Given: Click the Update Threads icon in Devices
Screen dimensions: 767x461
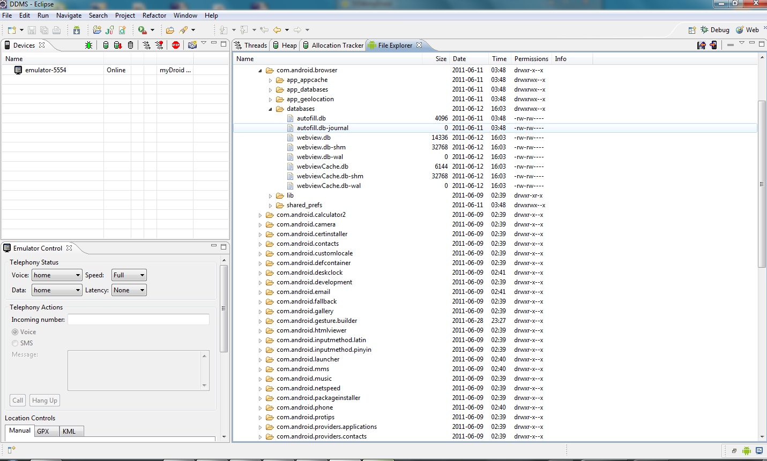Looking at the screenshot, I should tap(146, 46).
